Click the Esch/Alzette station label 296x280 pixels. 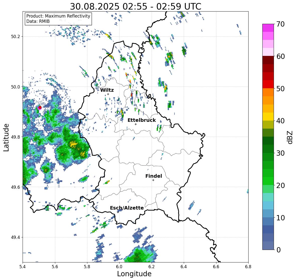coord(127,208)
